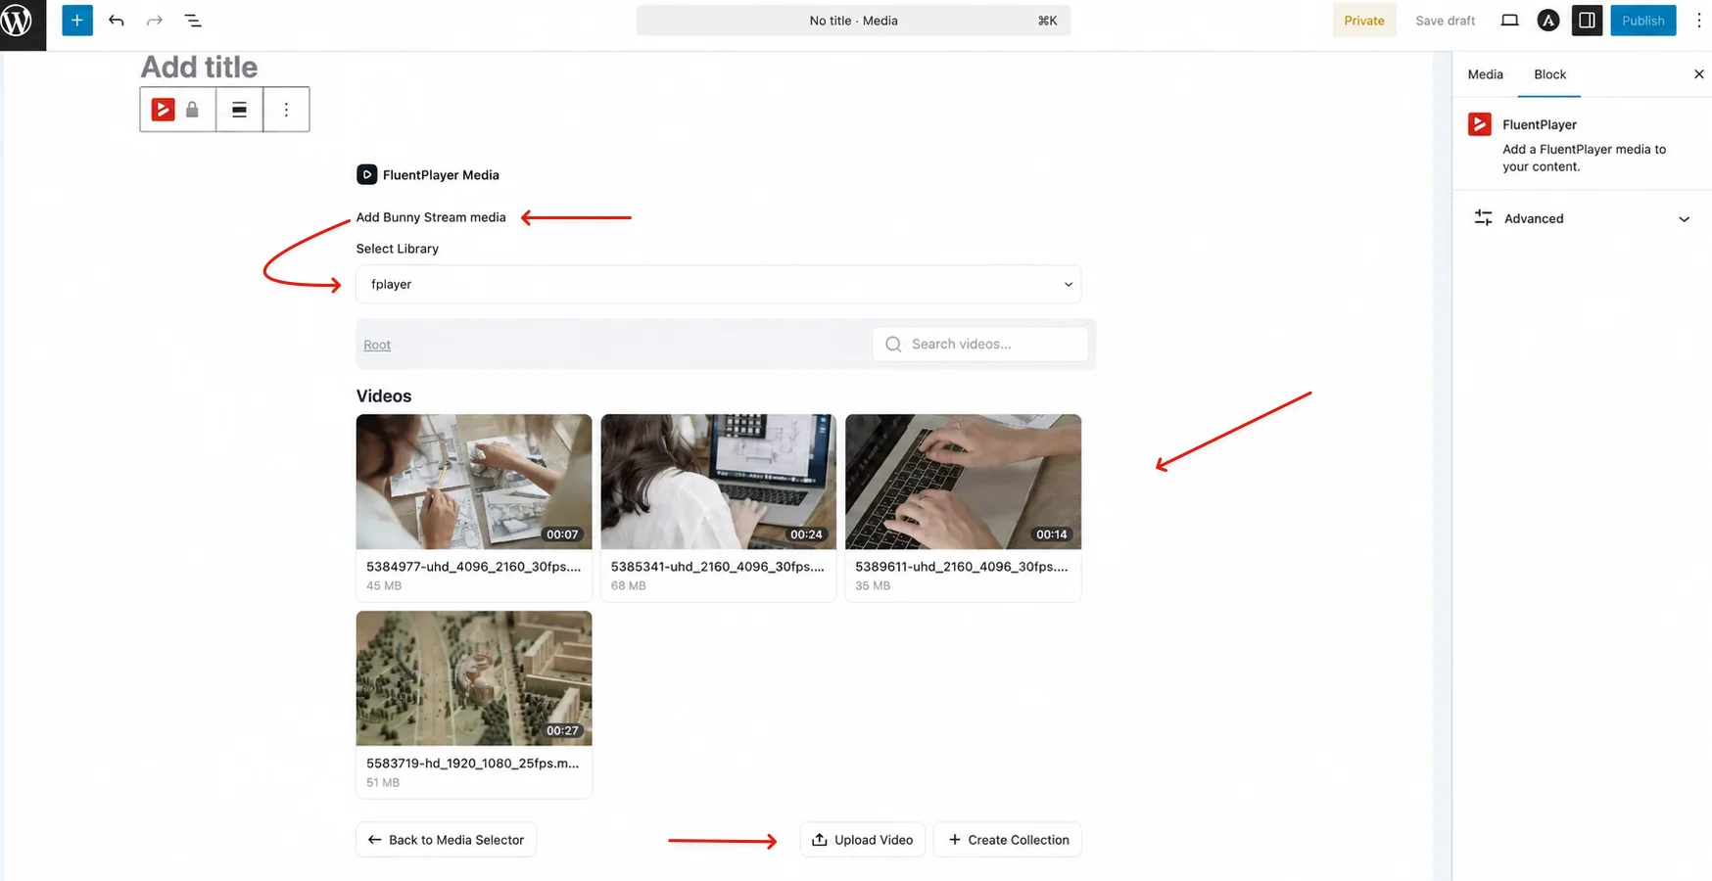Select the 00:24 laptop video thumbnail
Viewport: 1712px width, 881px height.
tap(719, 482)
